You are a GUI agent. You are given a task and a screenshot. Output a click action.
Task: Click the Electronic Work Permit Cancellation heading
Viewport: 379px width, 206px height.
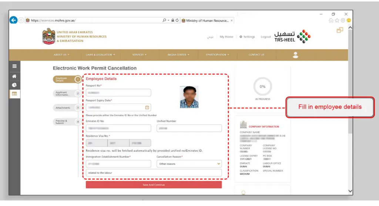click(x=95, y=68)
